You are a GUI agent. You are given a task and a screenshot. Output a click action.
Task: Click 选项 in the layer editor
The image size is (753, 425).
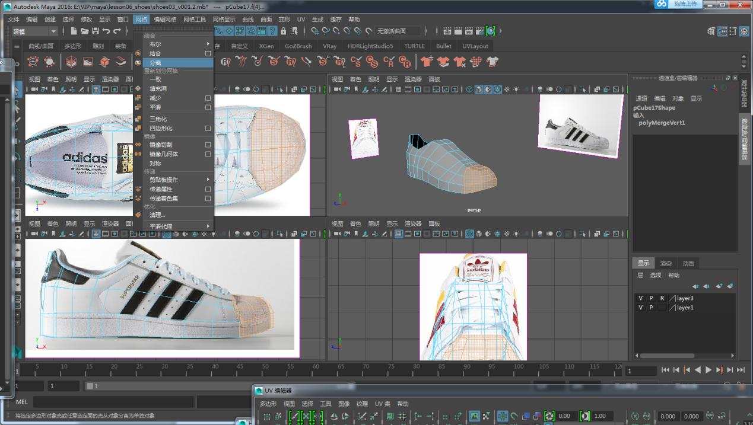(655, 275)
